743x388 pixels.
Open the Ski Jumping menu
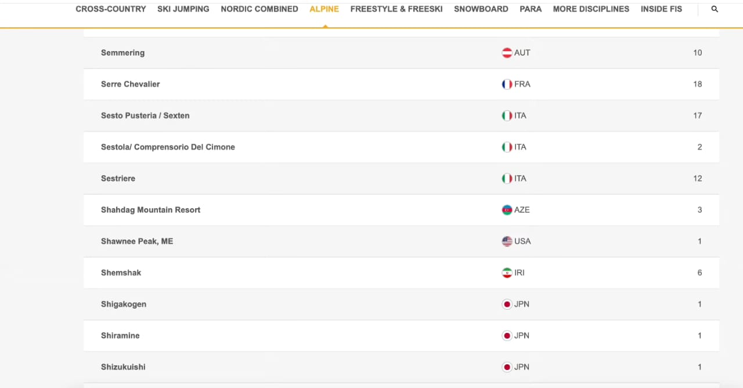tap(183, 9)
